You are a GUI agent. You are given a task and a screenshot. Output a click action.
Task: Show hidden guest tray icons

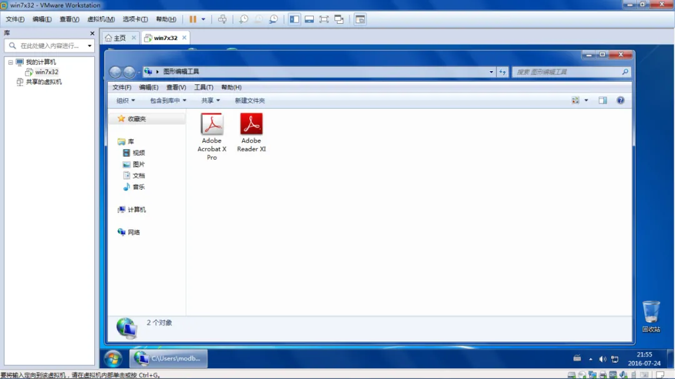click(x=591, y=359)
